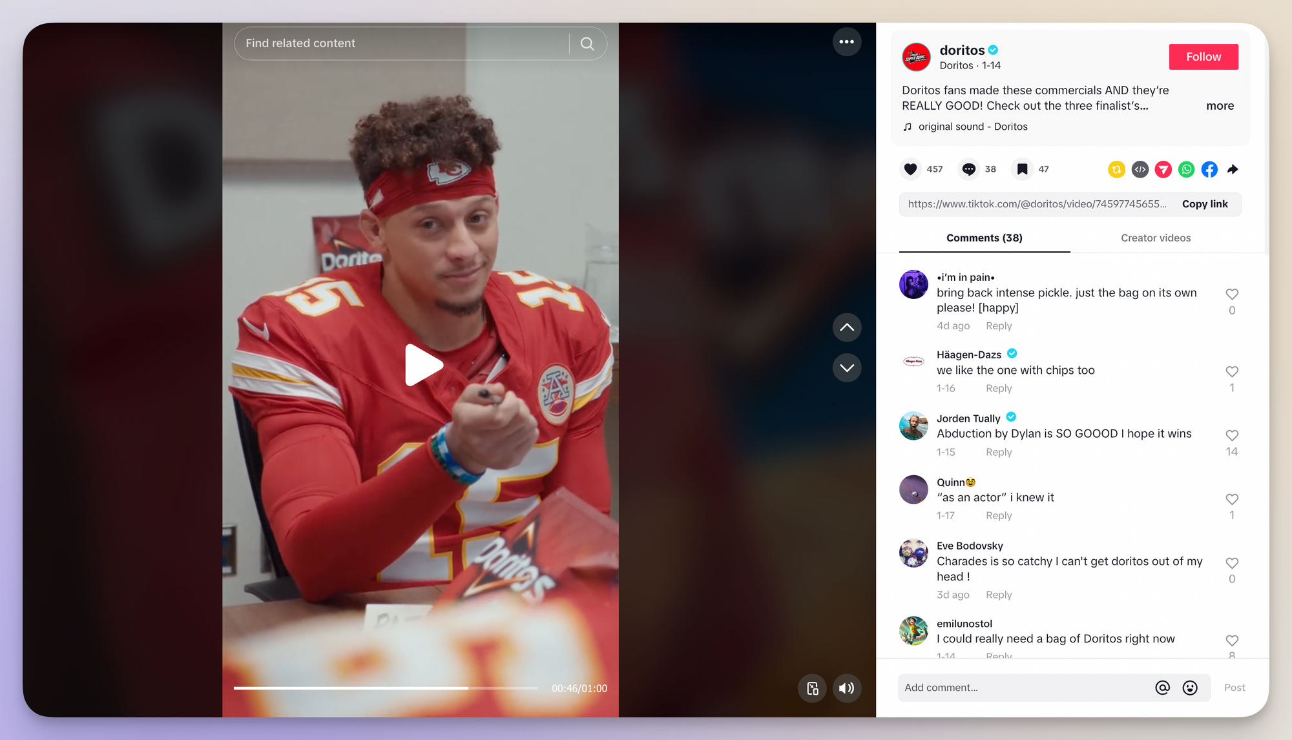
Task: Click the share arrow icon
Action: pos(1233,169)
